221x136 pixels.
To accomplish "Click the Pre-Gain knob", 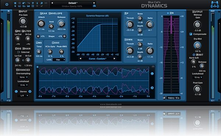I will pos(23,21).
